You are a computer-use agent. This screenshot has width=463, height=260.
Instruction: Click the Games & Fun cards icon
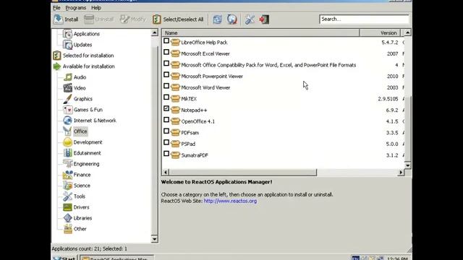click(x=68, y=110)
